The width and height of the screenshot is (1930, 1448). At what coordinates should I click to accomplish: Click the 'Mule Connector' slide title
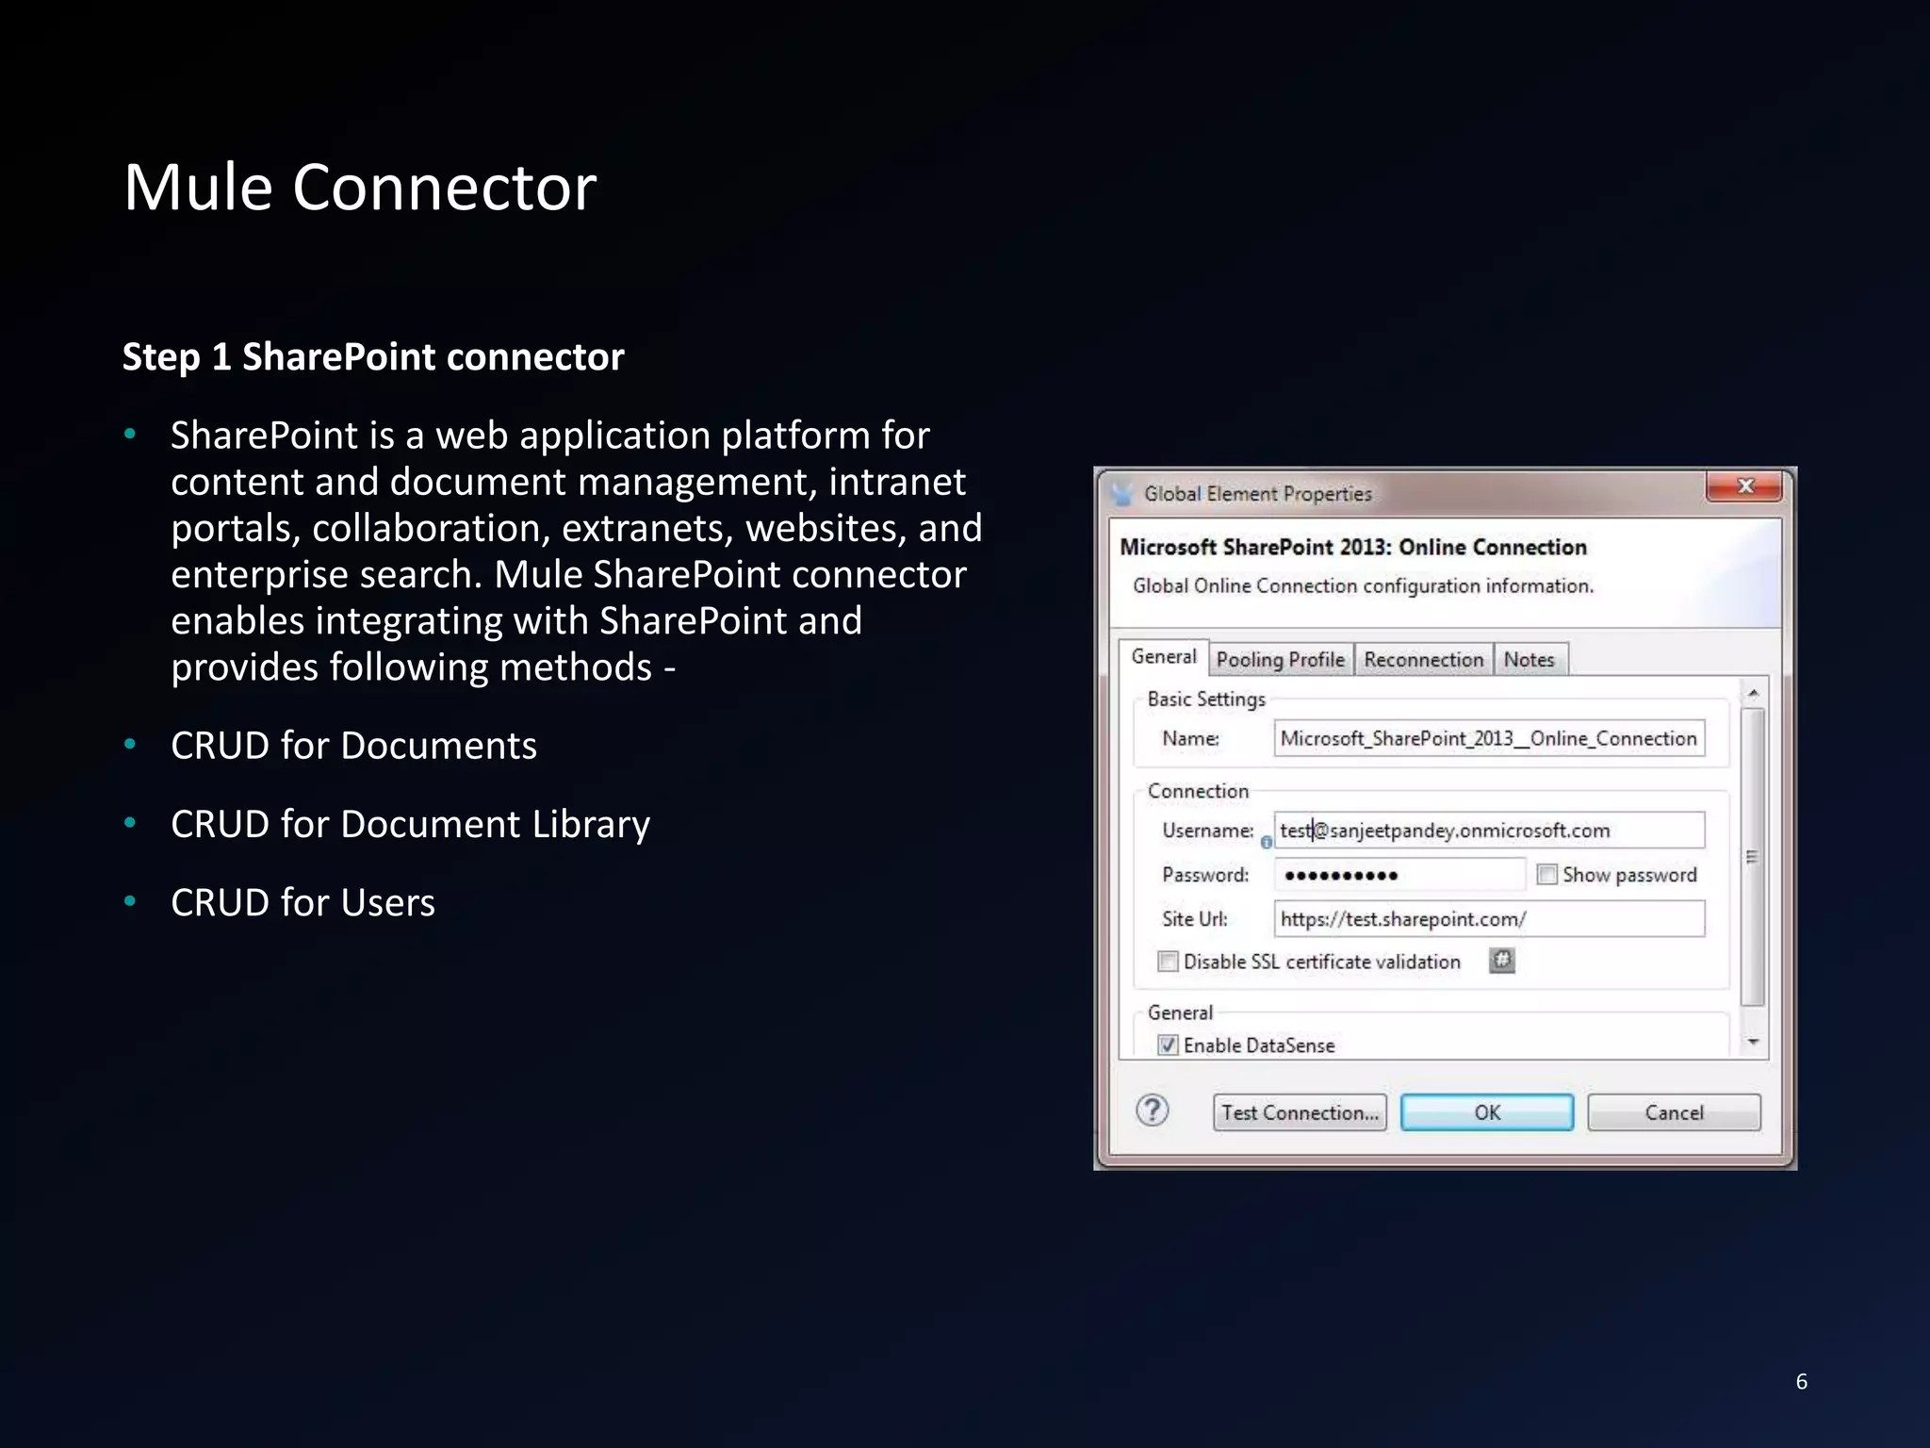pos(360,187)
